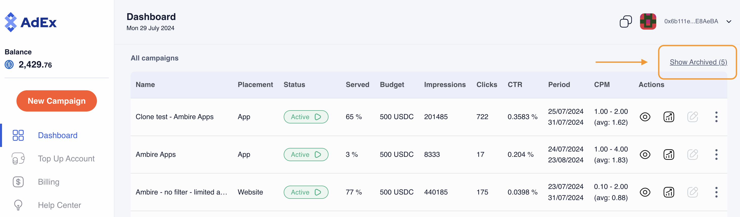Click wallet address 0x6b111e...E8AeBA

[x=691, y=21]
